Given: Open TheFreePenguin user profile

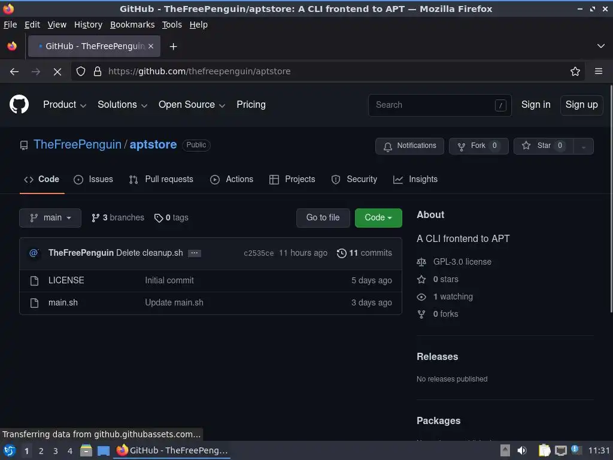Looking at the screenshot, I should pos(77,144).
